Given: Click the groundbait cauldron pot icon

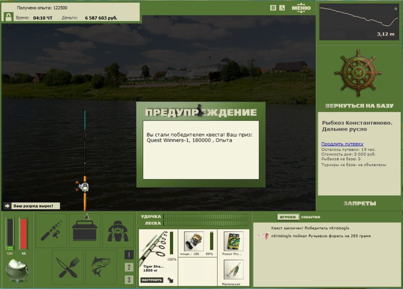Looking at the screenshot, I should [x=17, y=271].
